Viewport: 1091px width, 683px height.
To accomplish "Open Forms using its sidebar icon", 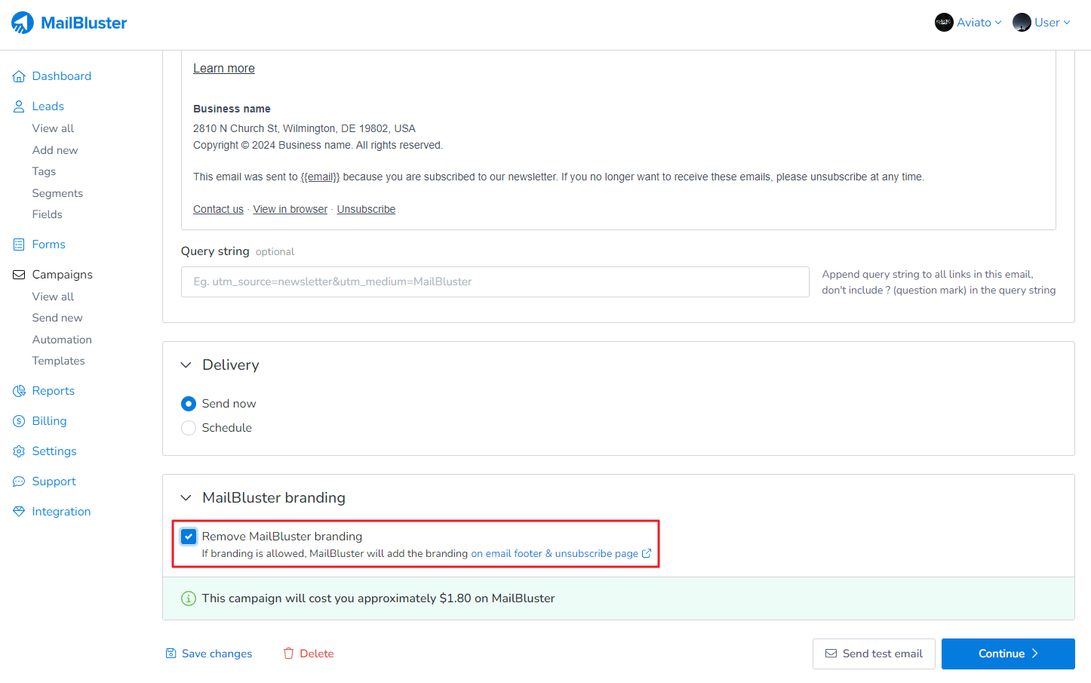I will point(19,244).
